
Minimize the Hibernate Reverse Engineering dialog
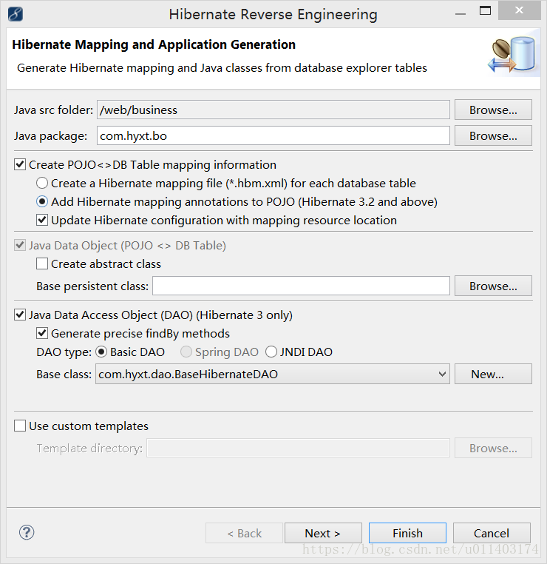pos(460,13)
